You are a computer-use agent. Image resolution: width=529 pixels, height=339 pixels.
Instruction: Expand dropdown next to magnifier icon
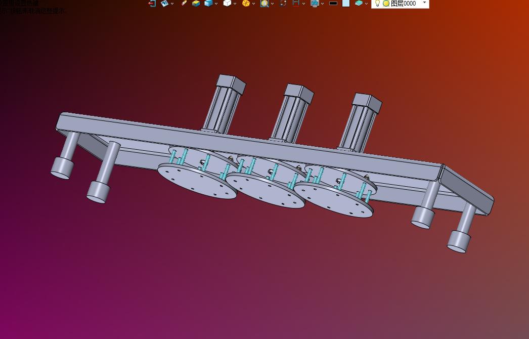coord(272,4)
